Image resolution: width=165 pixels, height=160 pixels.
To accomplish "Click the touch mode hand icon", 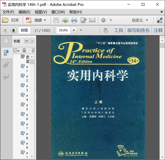I will click(106, 30).
